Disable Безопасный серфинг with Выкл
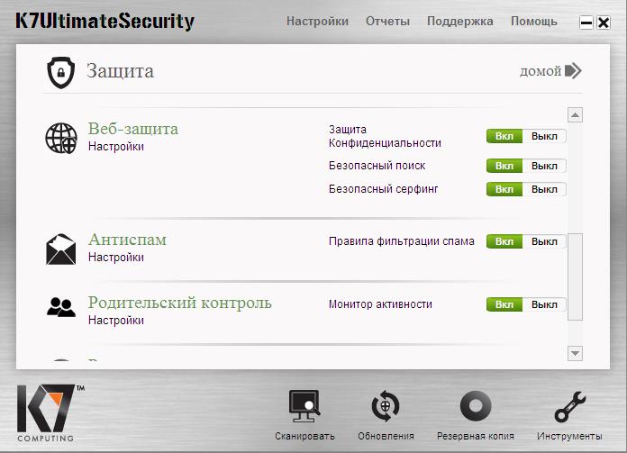Screen dimensions: 627x453 (x=544, y=189)
